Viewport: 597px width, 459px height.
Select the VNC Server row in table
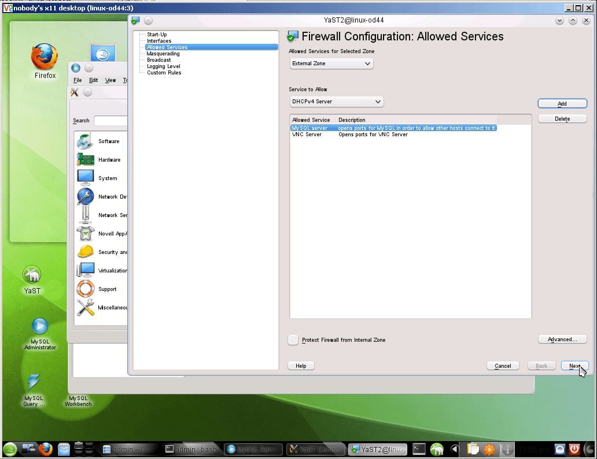click(x=393, y=135)
